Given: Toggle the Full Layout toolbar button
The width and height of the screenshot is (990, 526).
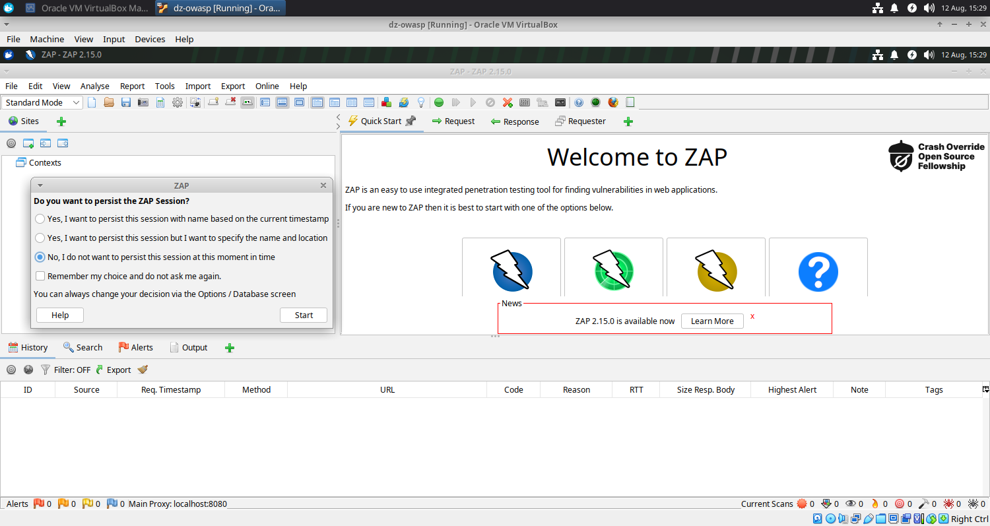Looking at the screenshot, I should pos(299,102).
